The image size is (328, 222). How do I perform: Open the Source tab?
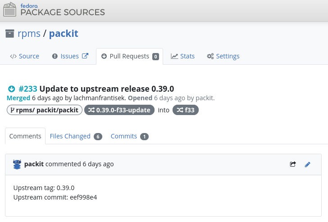point(25,56)
